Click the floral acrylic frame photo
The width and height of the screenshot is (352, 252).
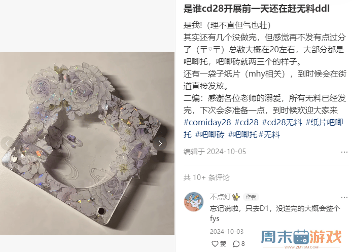point(87,143)
